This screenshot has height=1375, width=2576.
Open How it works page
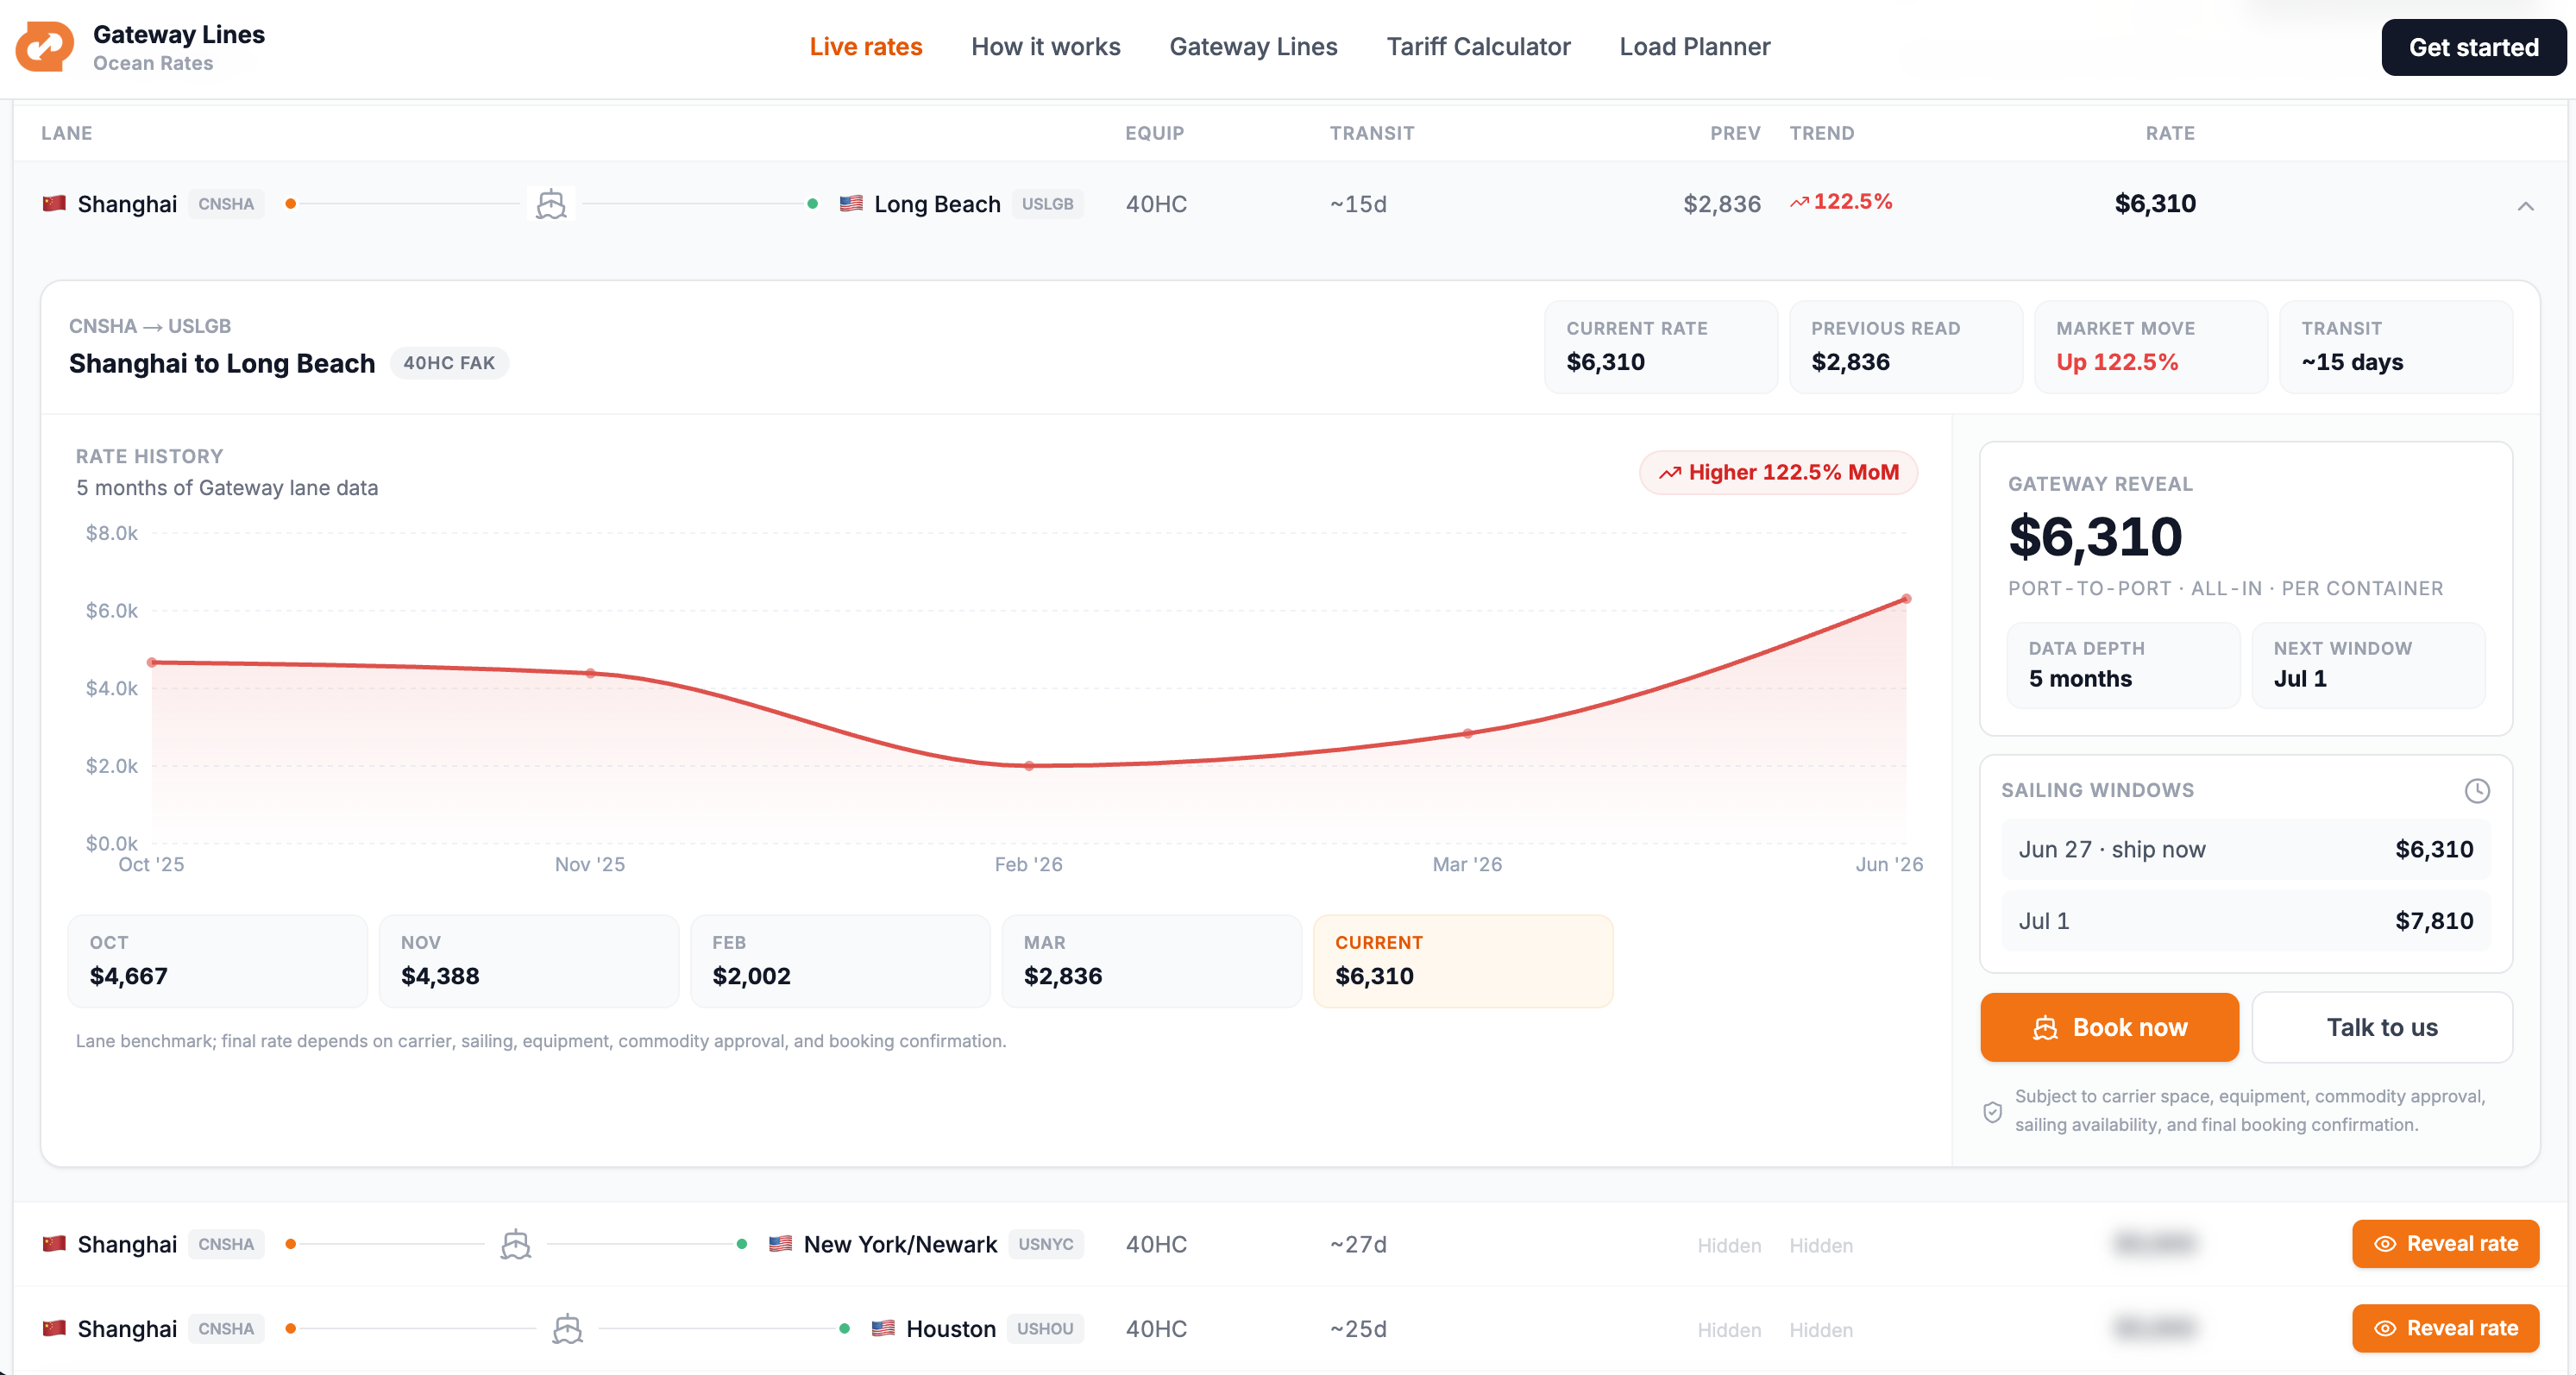1046,47
